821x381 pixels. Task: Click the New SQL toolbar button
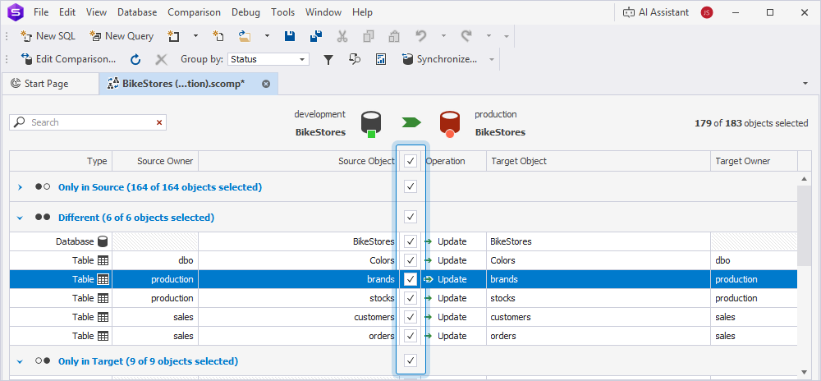(x=48, y=36)
